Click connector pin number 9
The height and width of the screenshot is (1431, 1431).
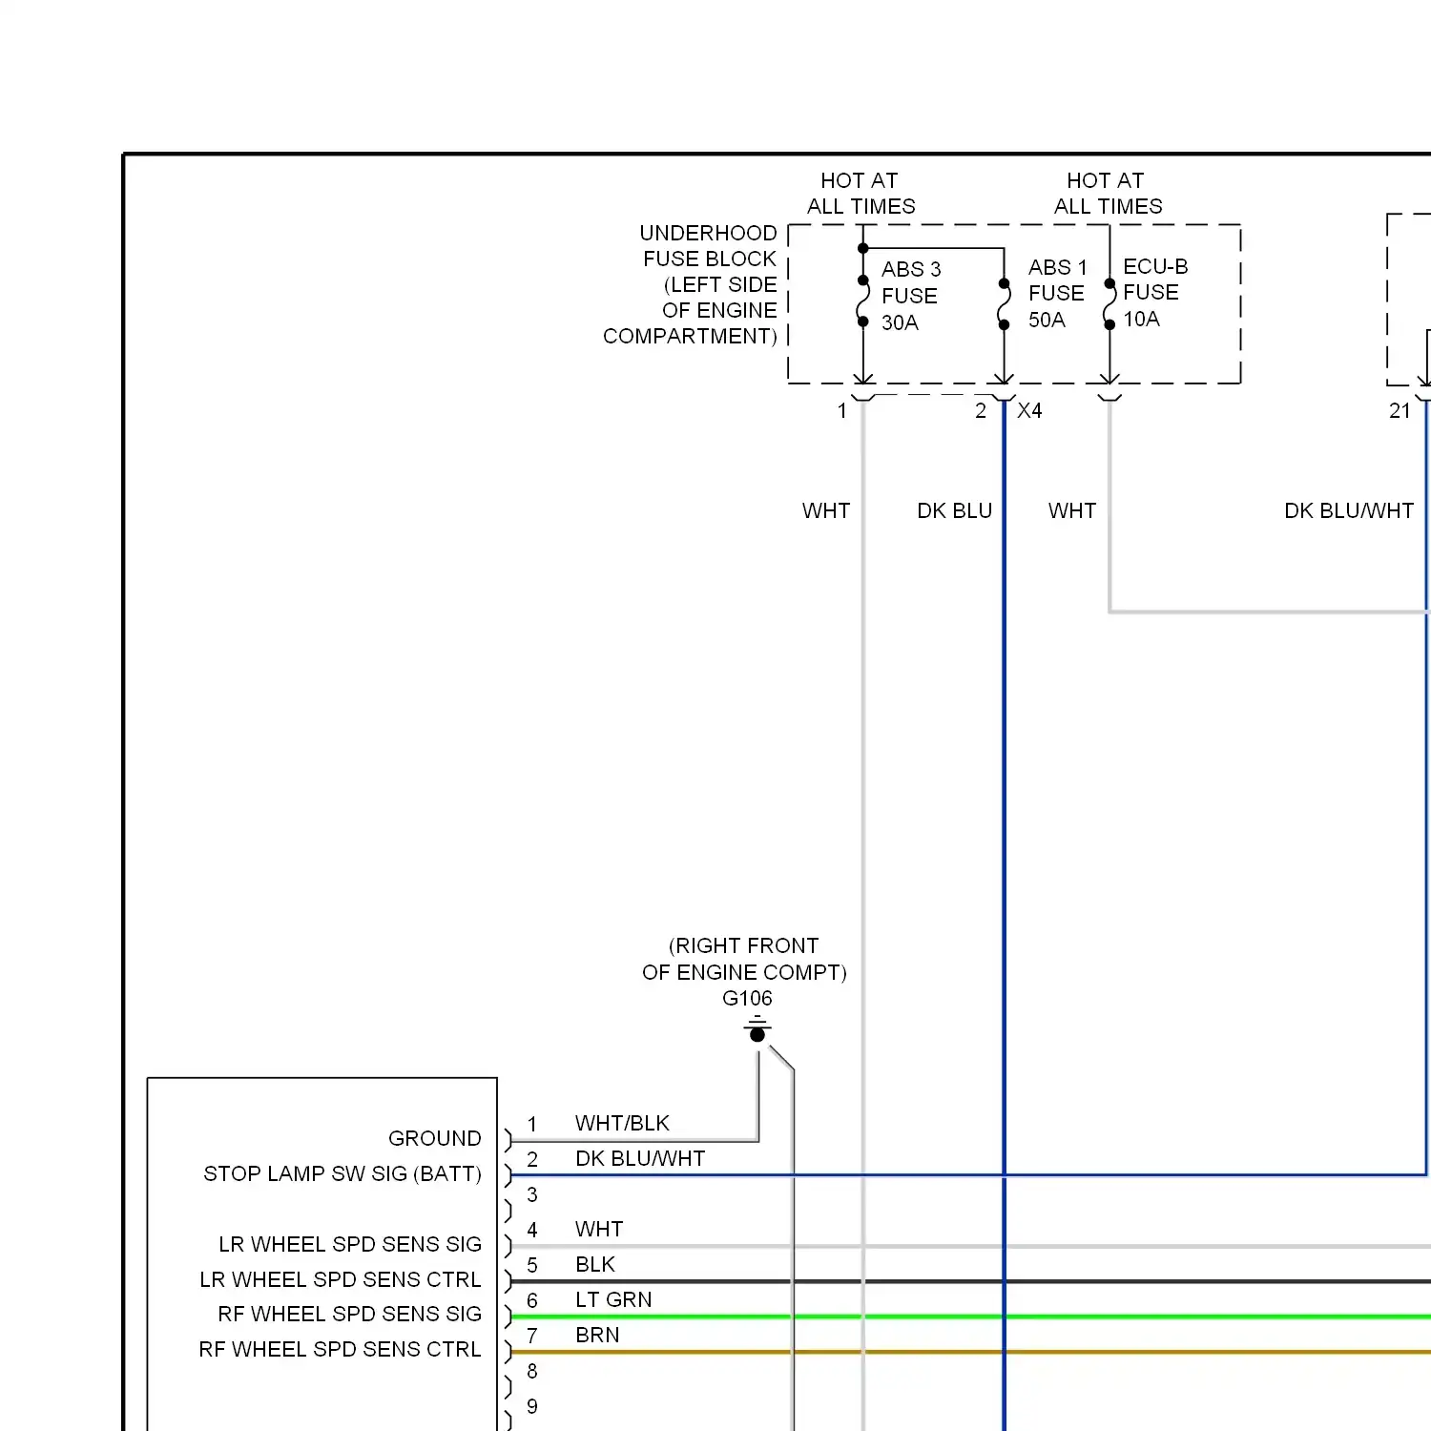(532, 1406)
